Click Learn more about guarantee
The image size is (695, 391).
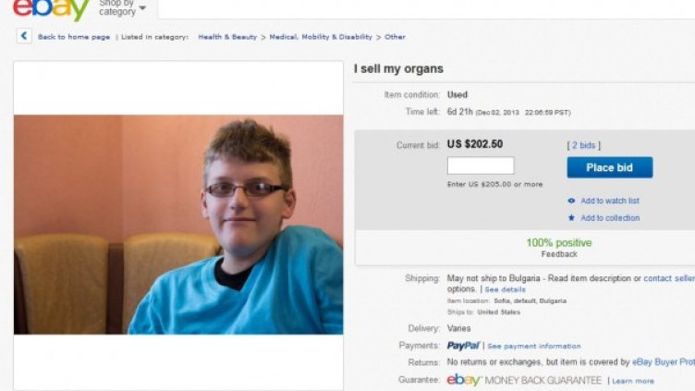tap(632, 381)
